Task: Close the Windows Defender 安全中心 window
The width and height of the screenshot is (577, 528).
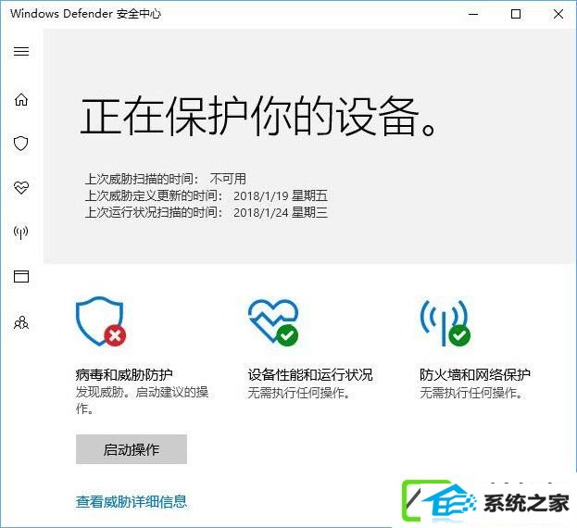Action: tap(558, 14)
